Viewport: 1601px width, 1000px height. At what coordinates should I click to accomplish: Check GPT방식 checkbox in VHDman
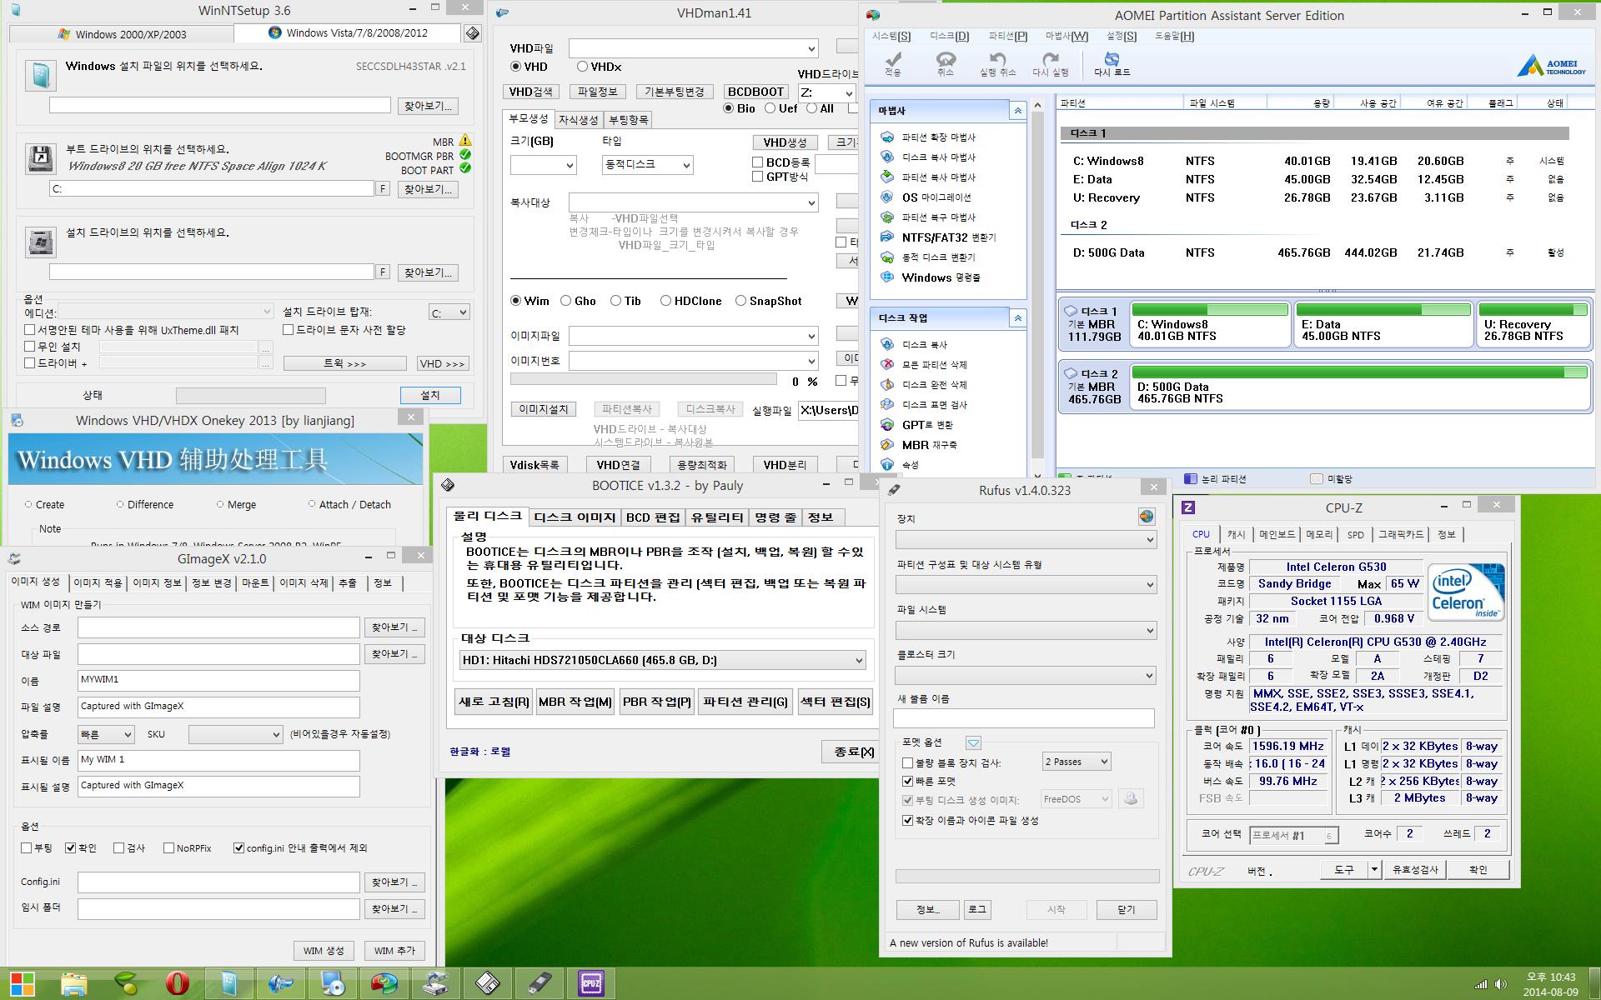[757, 177]
